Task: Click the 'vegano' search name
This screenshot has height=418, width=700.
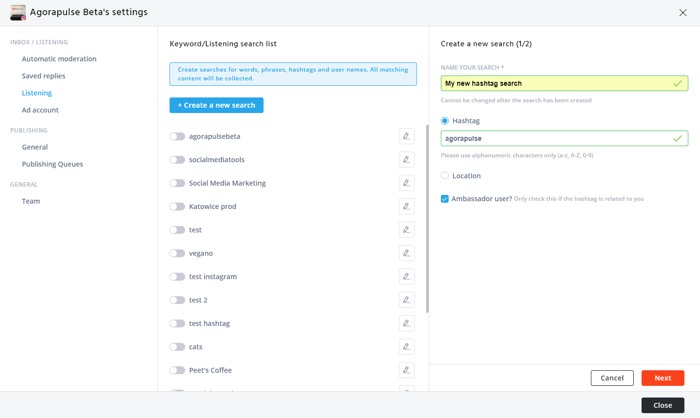Action: pos(201,253)
